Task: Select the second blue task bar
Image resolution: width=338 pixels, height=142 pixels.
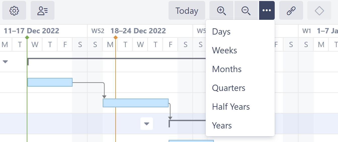Action: pos(136,103)
